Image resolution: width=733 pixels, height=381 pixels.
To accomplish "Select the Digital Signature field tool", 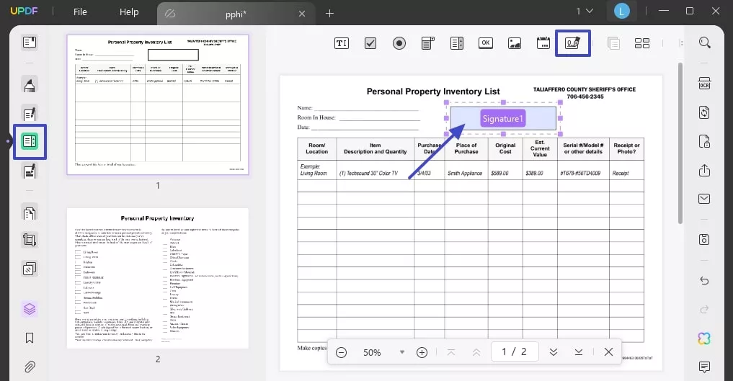I will (x=573, y=43).
